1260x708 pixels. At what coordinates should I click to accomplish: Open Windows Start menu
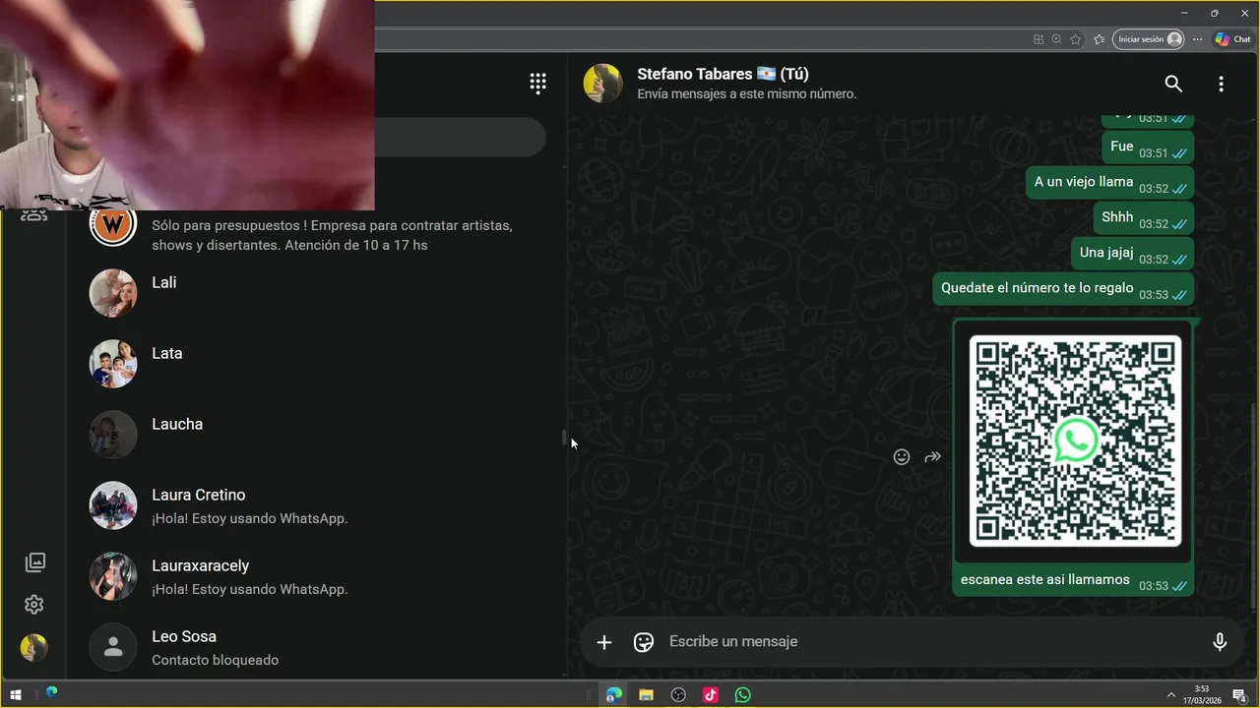click(x=16, y=695)
